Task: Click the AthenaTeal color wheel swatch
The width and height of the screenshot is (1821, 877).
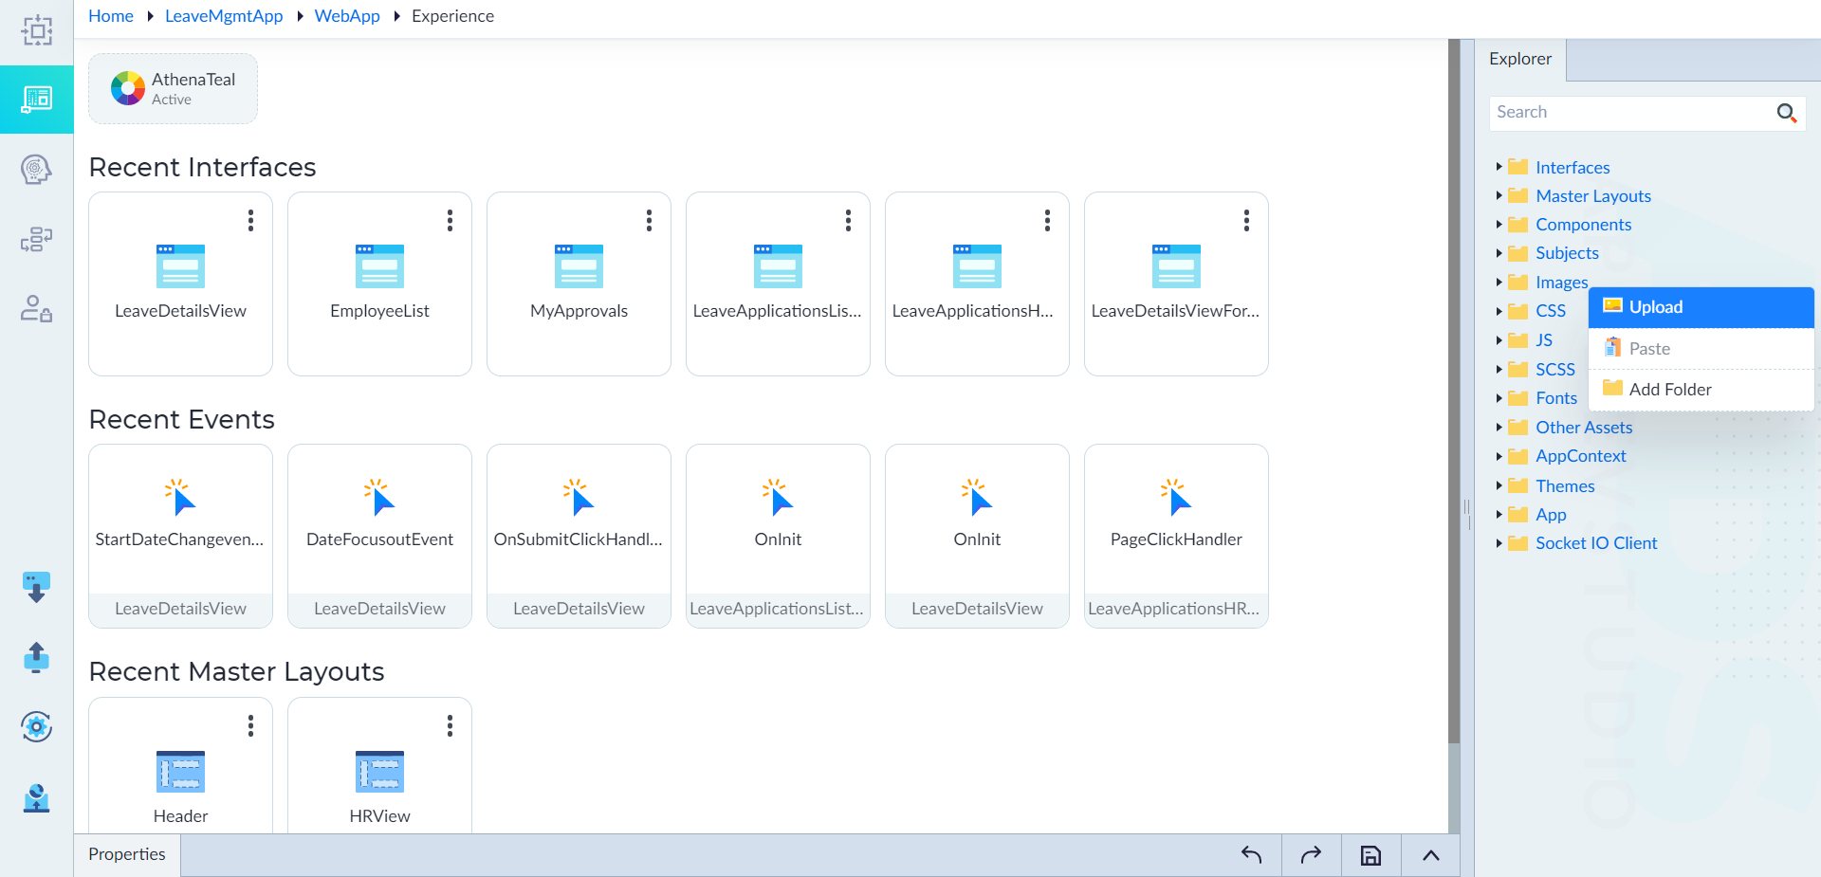Action: tap(127, 88)
